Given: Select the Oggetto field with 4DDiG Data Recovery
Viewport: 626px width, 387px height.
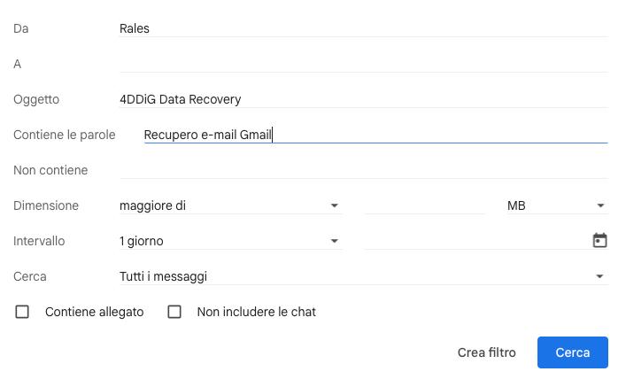Looking at the screenshot, I should click(364, 99).
